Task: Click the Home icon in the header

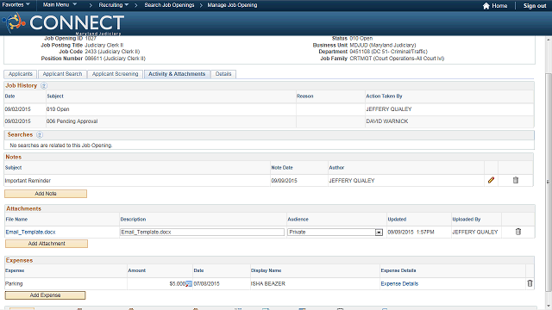Action: pos(486,6)
